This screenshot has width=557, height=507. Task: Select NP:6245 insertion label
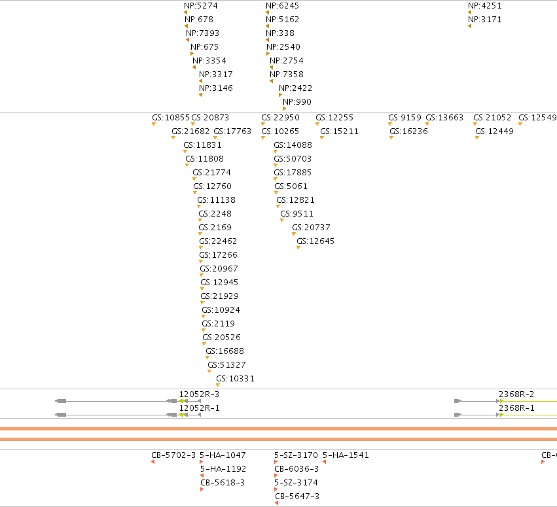(282, 6)
